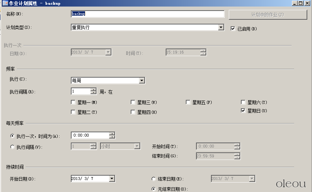Maximize the 作业计划属性 window
The width and height of the screenshot is (312, 192).
coord(301,3)
